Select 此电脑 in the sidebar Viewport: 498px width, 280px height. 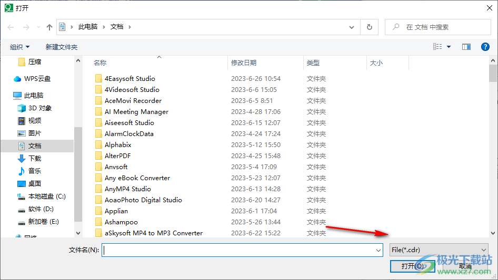point(33,96)
